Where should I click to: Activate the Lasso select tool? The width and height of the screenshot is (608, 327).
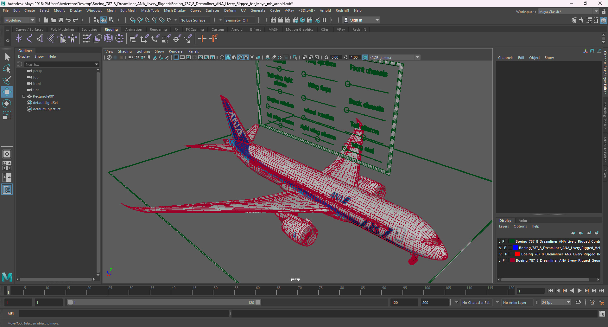(x=7, y=68)
